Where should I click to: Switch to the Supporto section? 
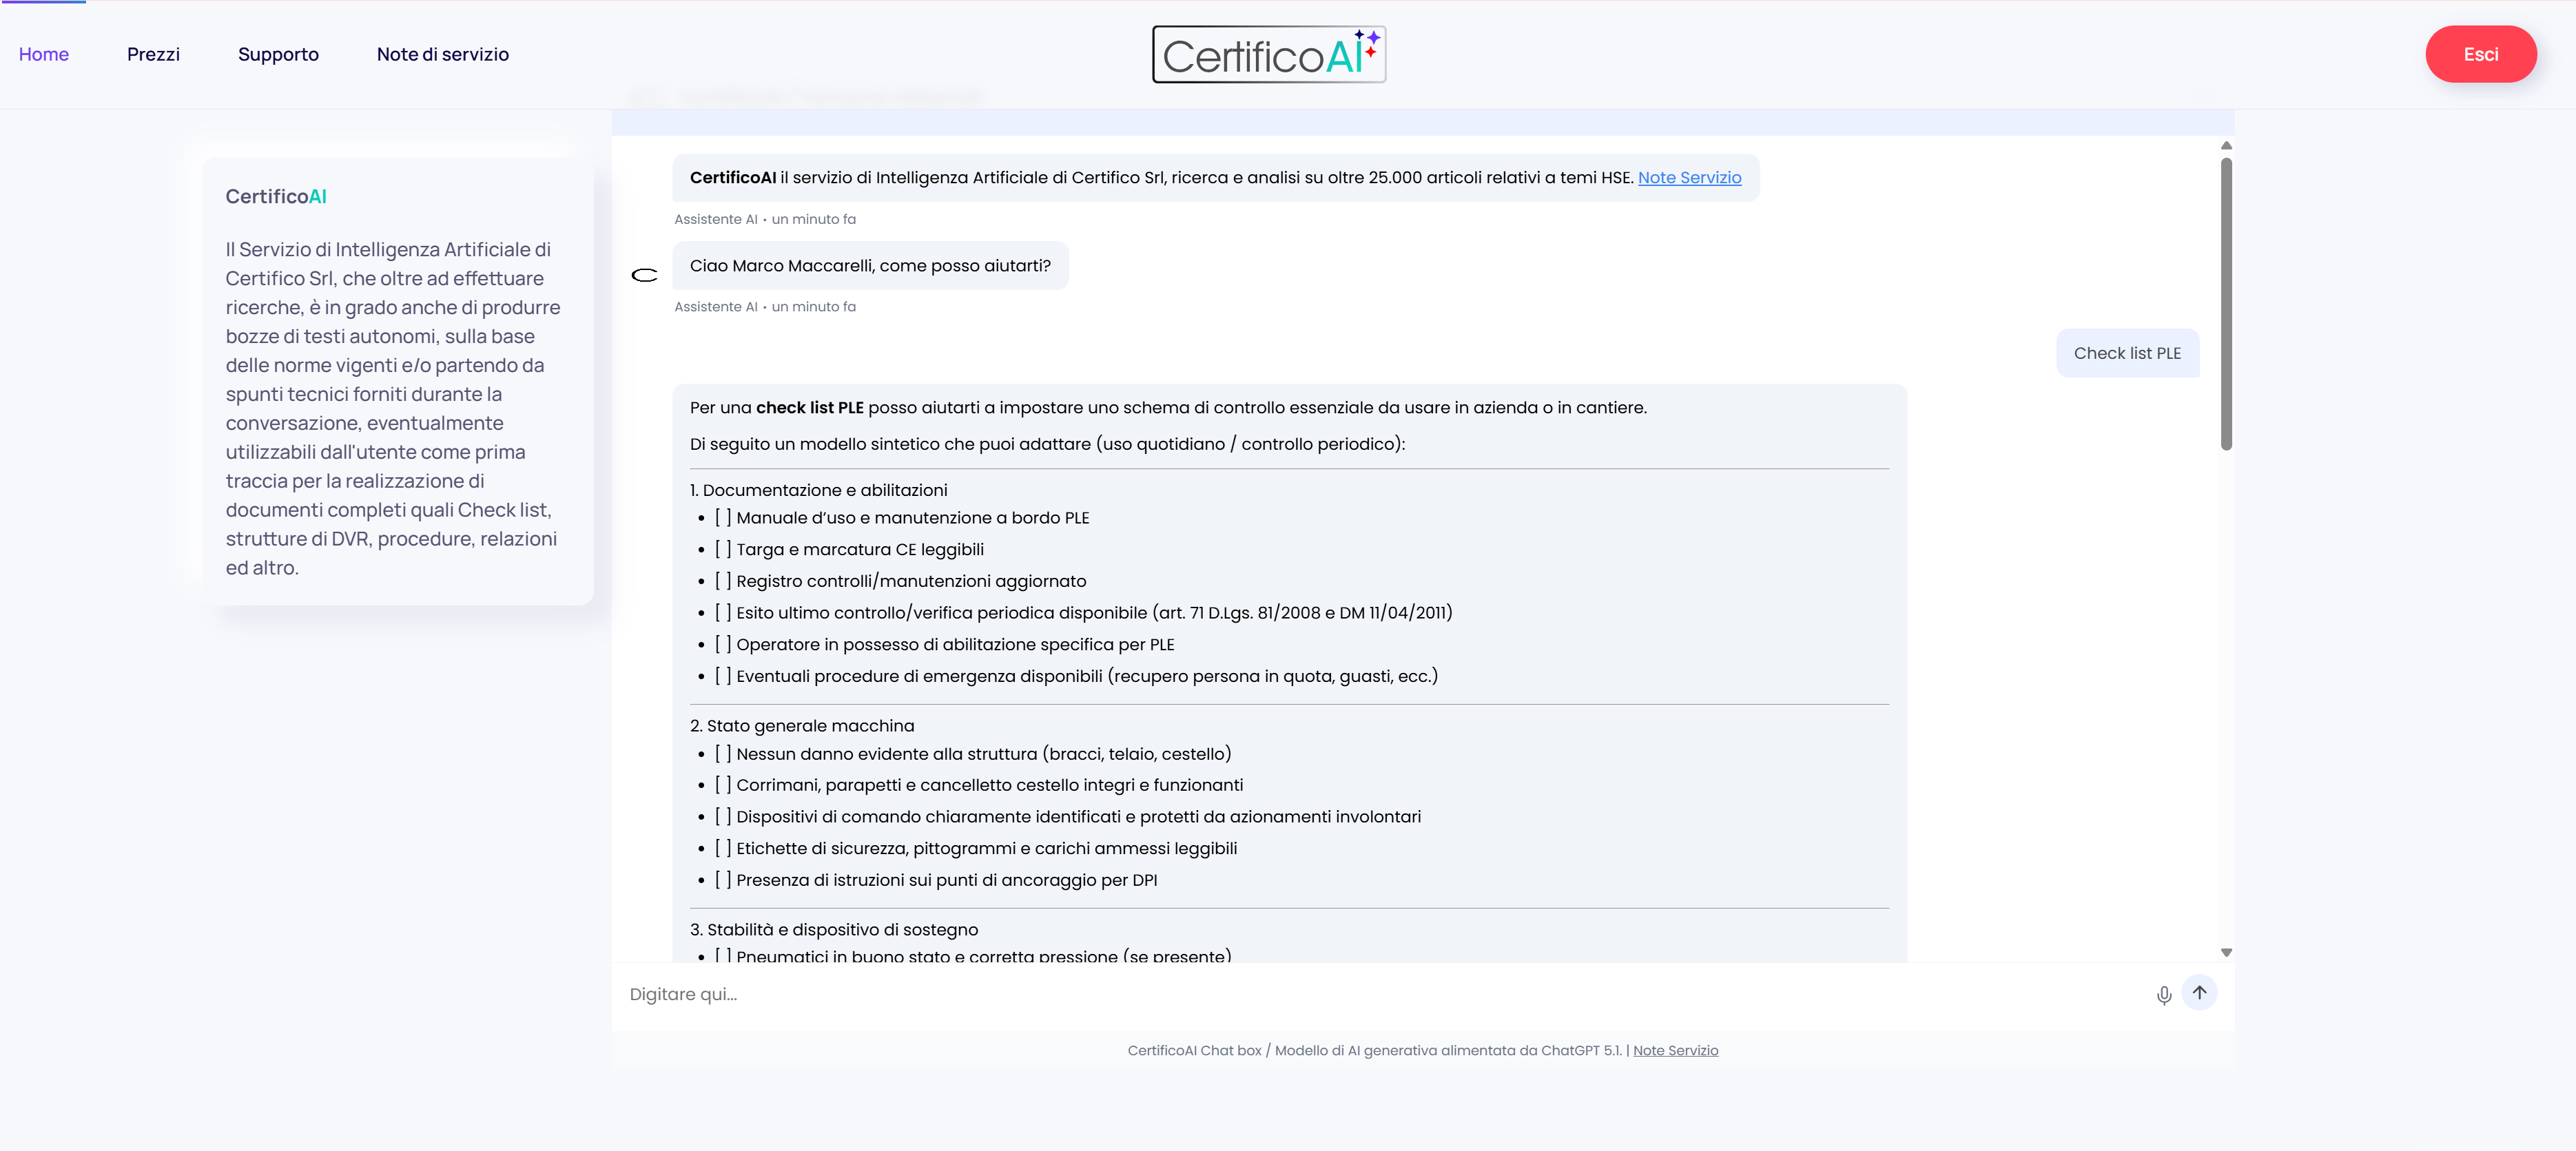[277, 54]
